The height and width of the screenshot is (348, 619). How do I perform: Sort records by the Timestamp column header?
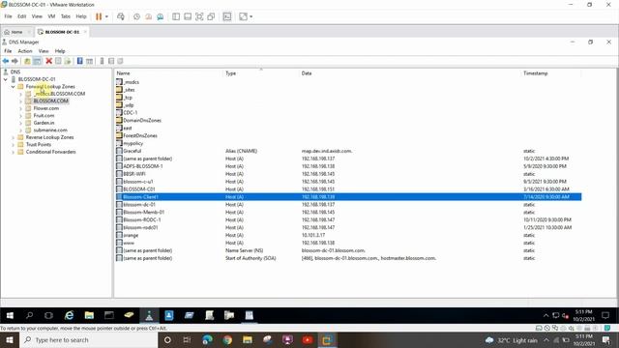535,73
